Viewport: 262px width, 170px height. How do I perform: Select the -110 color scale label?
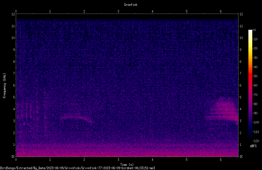[x=256, y=132]
